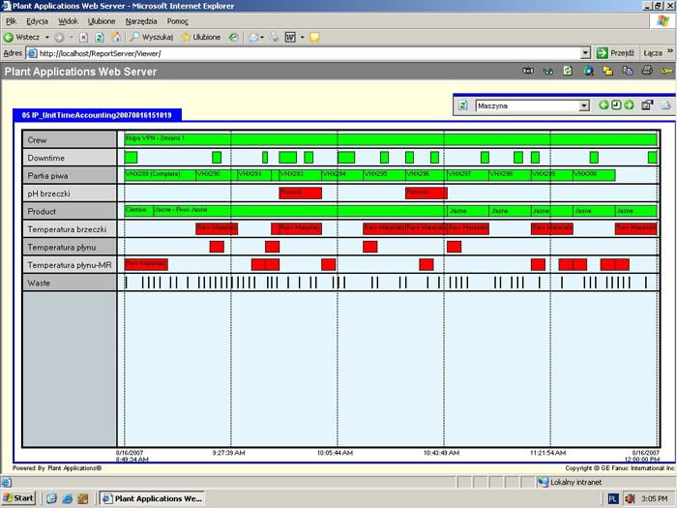The width and height of the screenshot is (677, 508).
Task: Click the Temperatura brzeczki row label
Action: (x=69, y=229)
